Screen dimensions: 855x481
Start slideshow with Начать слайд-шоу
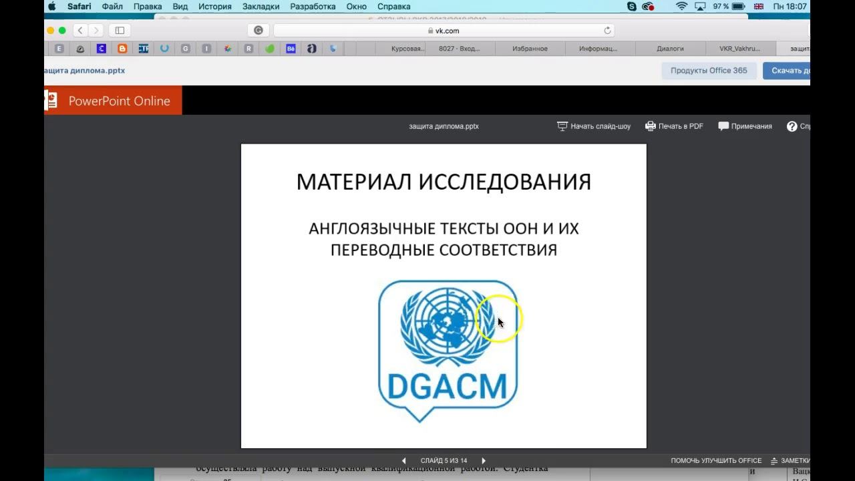click(594, 126)
